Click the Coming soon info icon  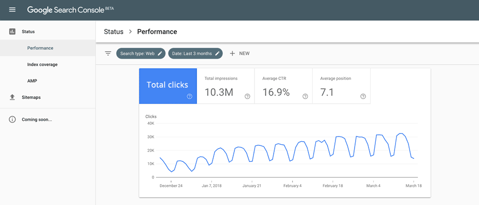click(12, 120)
